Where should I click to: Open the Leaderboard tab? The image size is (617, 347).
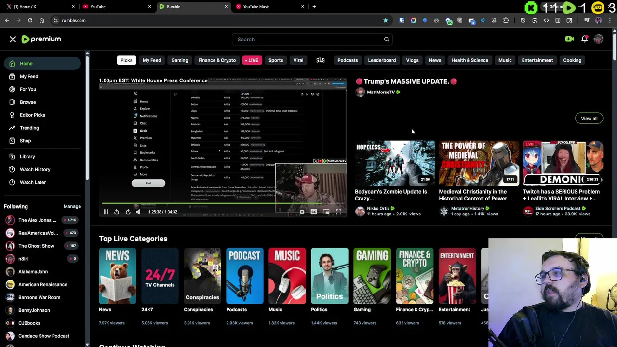[382, 60]
